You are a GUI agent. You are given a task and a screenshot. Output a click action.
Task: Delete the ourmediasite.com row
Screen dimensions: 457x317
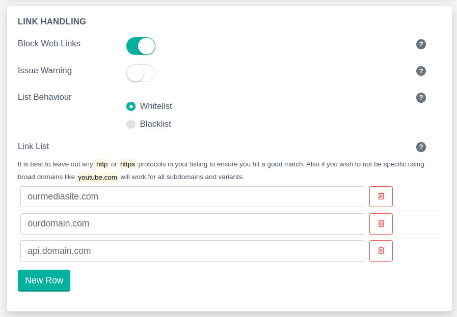(x=381, y=196)
